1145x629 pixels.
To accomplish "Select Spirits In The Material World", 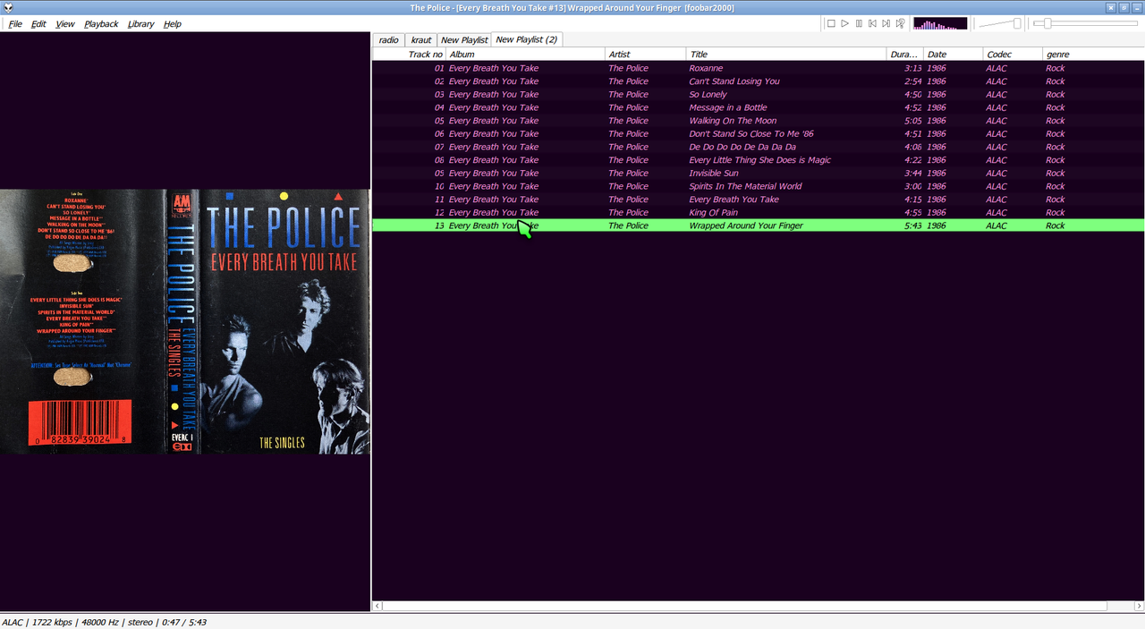I will [x=745, y=186].
